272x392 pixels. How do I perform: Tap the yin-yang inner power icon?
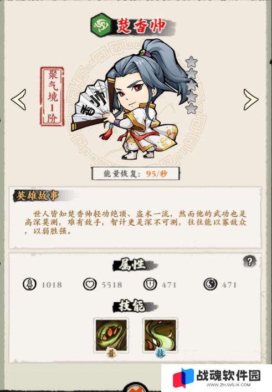[211, 284]
